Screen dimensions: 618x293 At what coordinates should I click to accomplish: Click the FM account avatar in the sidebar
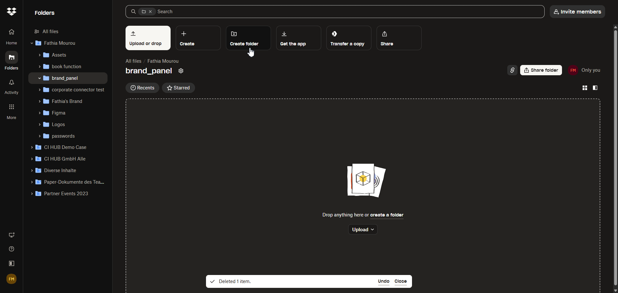pyautogui.click(x=12, y=279)
